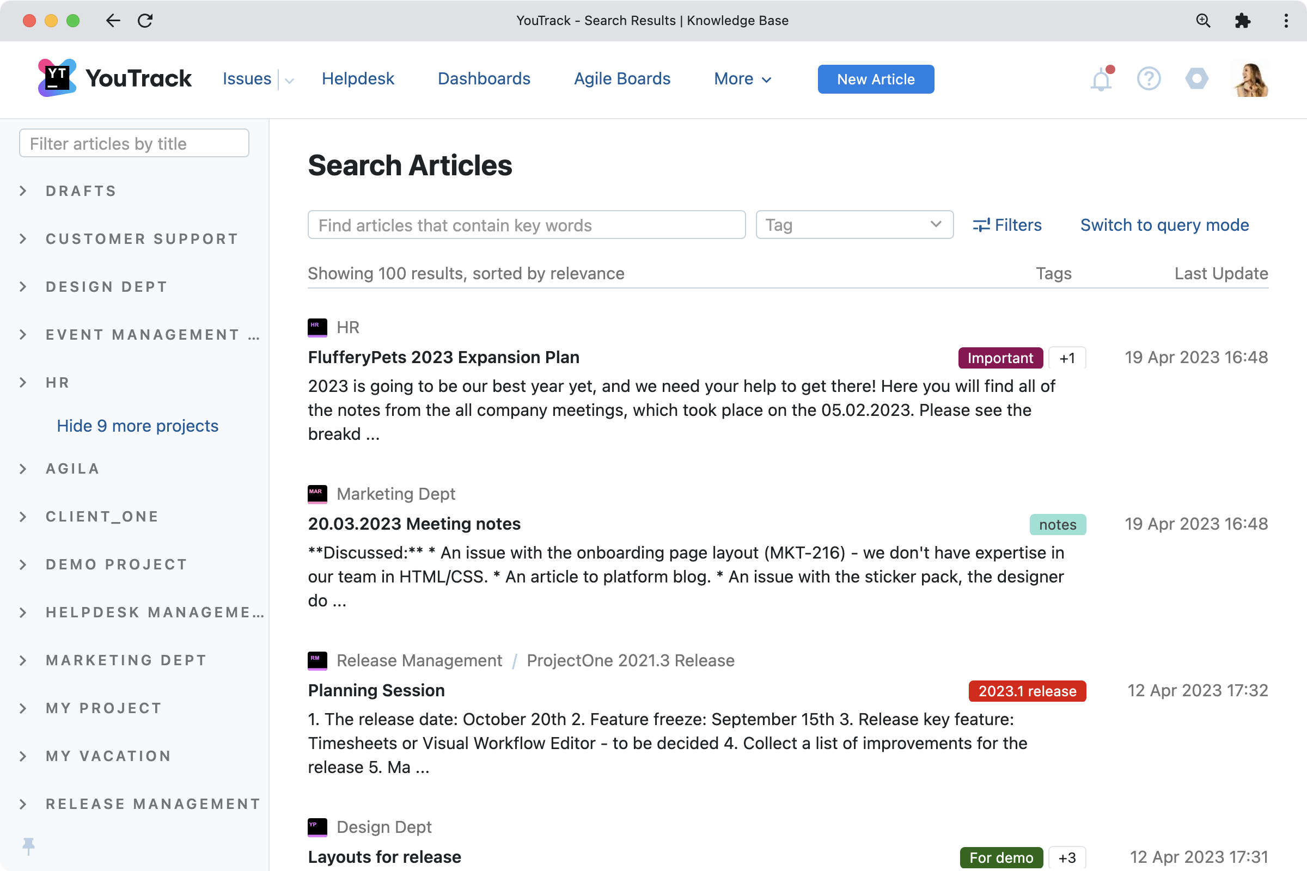Reload the page
This screenshot has height=871, width=1307.
145,21
